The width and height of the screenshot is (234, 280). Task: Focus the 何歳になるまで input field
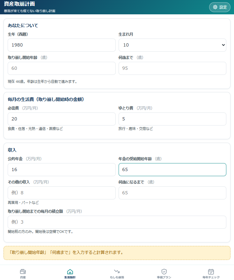tap(172, 193)
